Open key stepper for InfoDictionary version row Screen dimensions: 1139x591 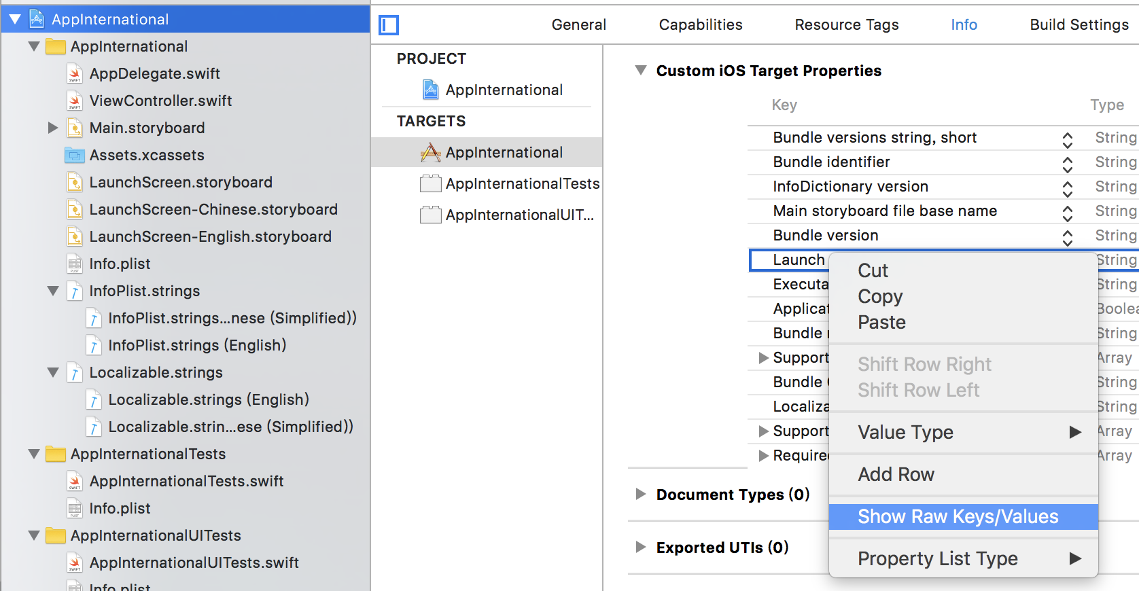coord(1068,189)
